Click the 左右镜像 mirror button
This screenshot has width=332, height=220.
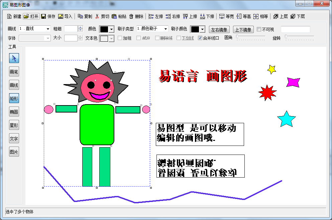point(219,29)
